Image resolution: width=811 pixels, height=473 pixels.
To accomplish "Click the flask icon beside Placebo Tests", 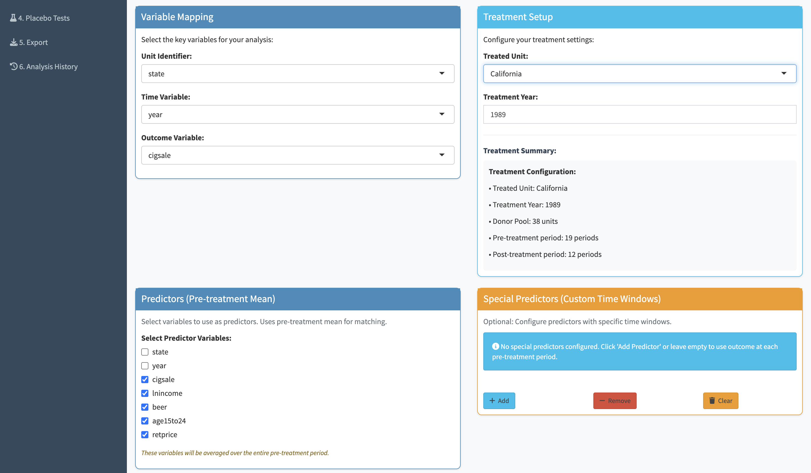I will (x=13, y=18).
